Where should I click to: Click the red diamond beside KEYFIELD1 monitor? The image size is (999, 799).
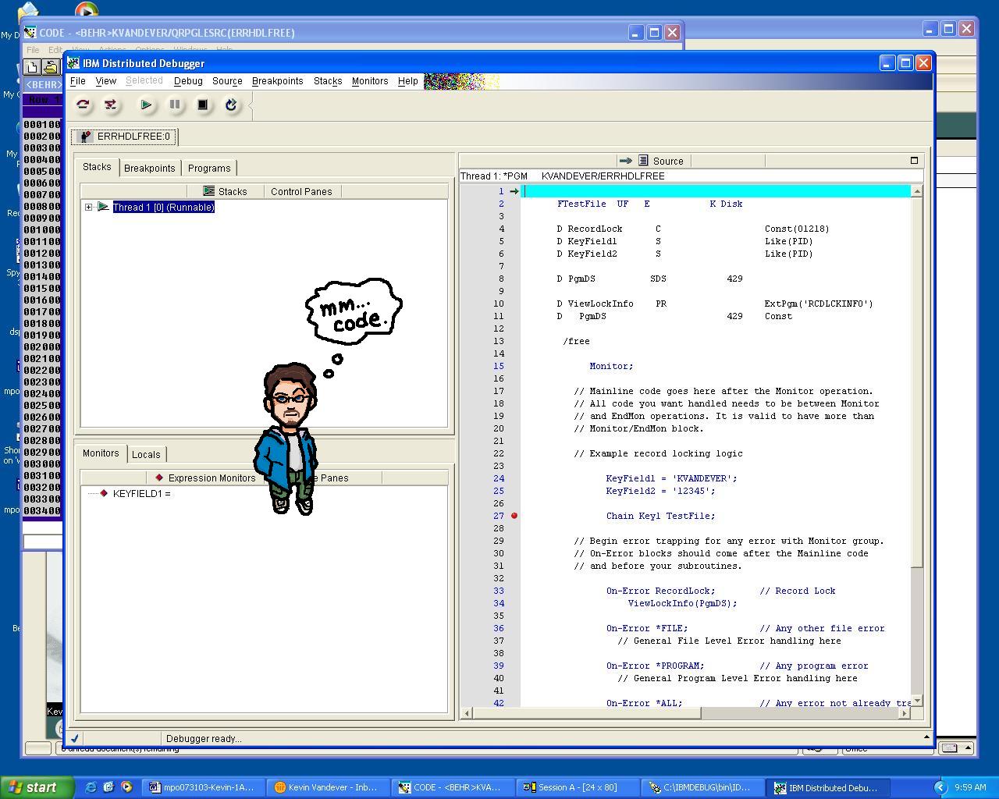click(x=104, y=493)
